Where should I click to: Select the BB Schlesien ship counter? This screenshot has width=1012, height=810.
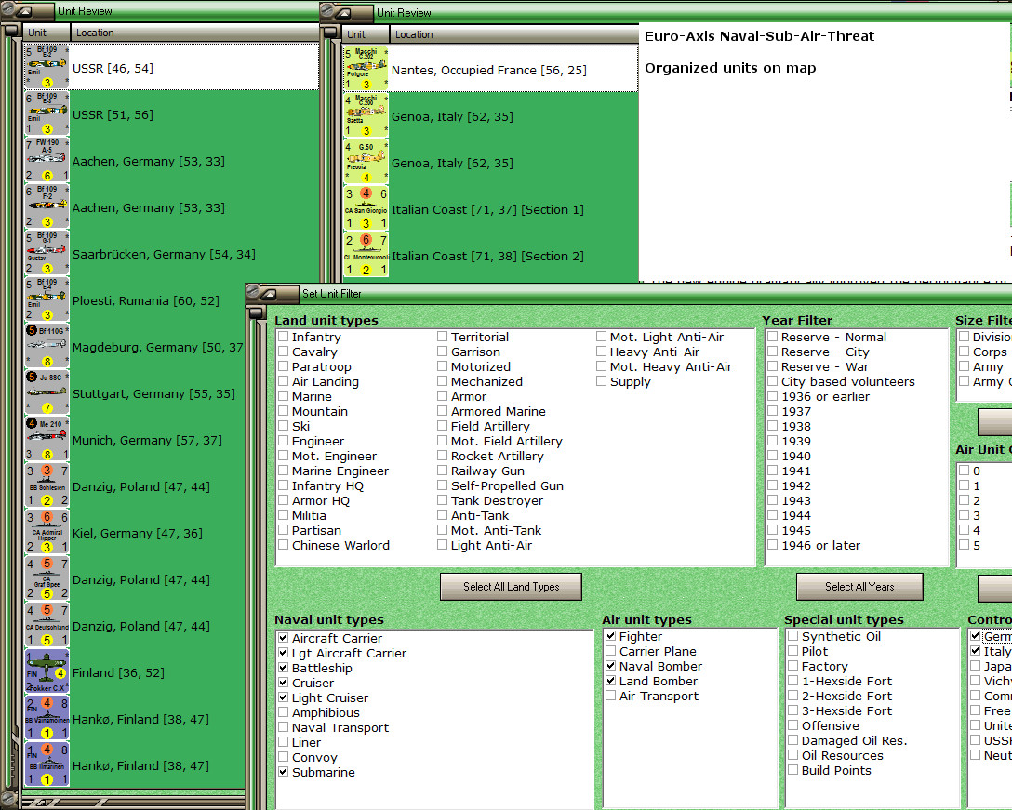47,486
